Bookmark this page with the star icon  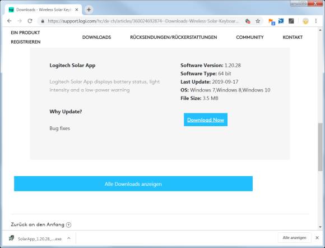point(258,21)
